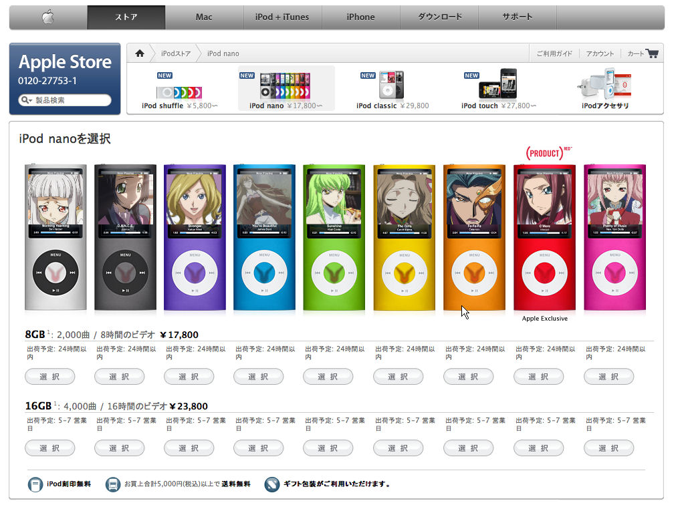Select 16GB green nano 選択 button

pyautogui.click(x=328, y=448)
